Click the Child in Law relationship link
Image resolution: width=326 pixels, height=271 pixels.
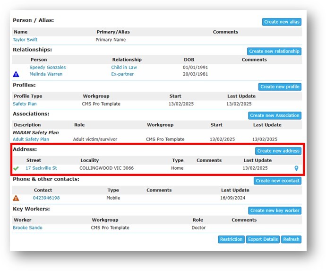124,68
